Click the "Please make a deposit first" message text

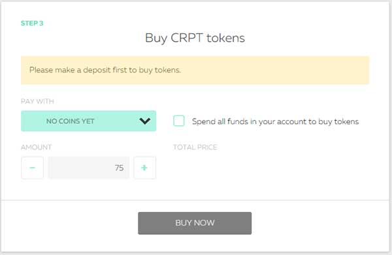[105, 70]
